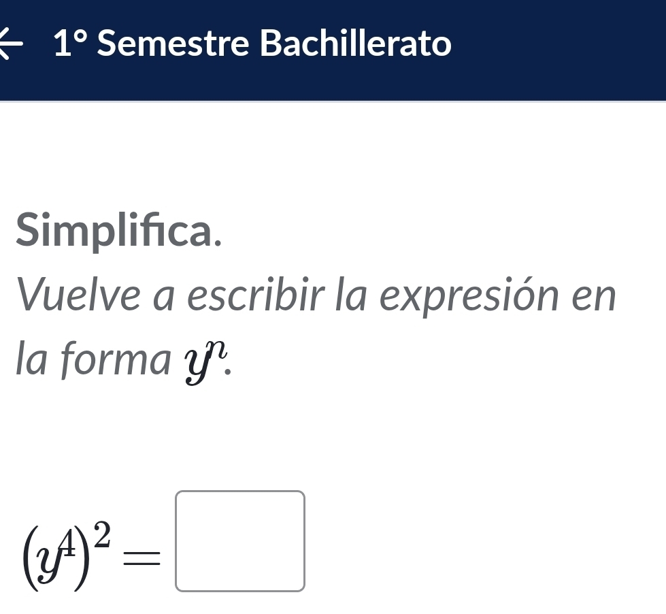
Task: Click the "Simplifica." heading
Action: tap(119, 230)
